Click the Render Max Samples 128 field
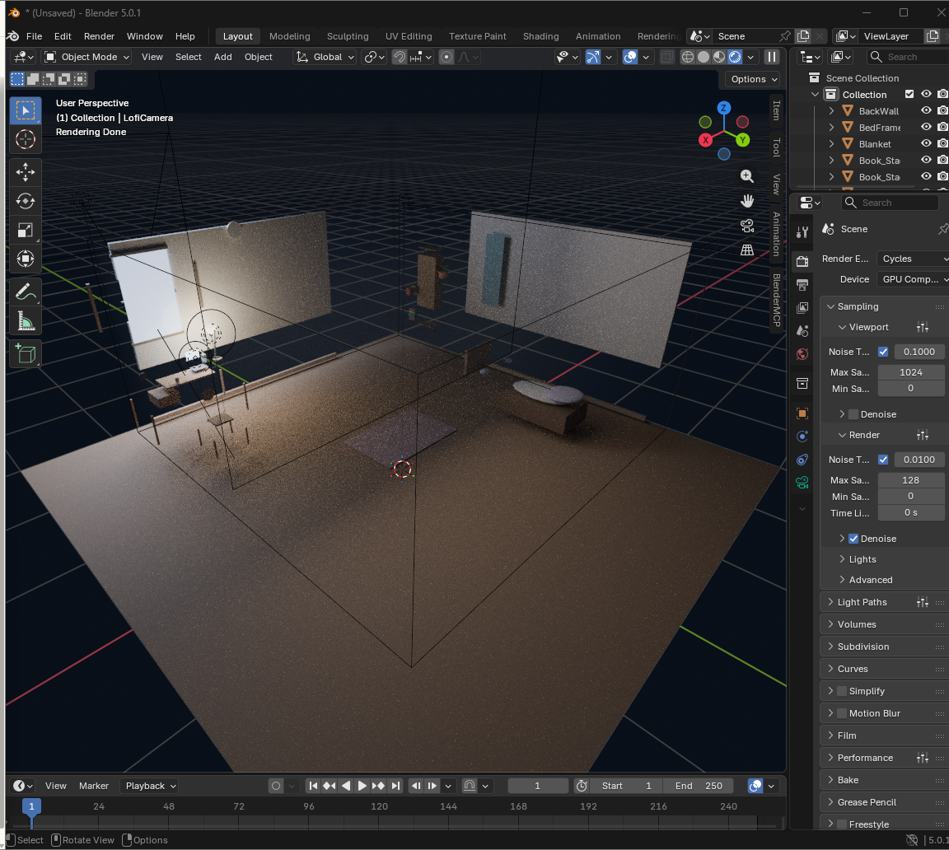This screenshot has width=949, height=850. pyautogui.click(x=910, y=480)
